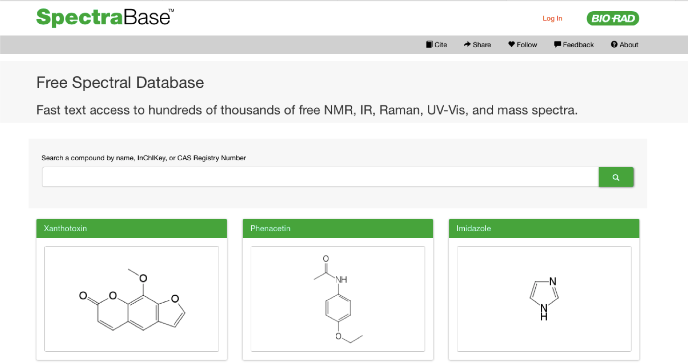Click the green Imidazole title bar
The width and height of the screenshot is (688, 363).
(544, 228)
